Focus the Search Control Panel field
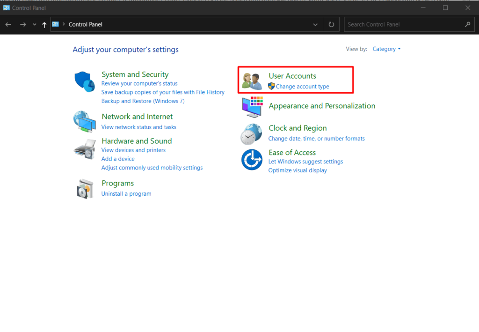479x332 pixels. (x=409, y=24)
